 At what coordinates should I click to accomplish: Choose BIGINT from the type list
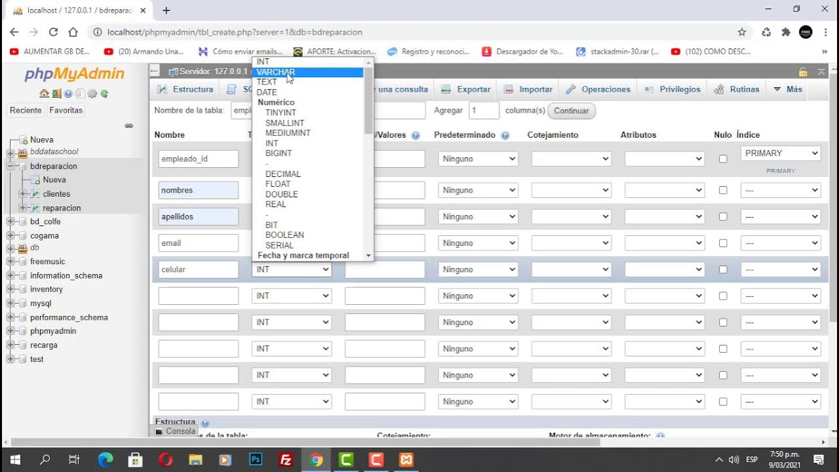[x=308, y=153]
